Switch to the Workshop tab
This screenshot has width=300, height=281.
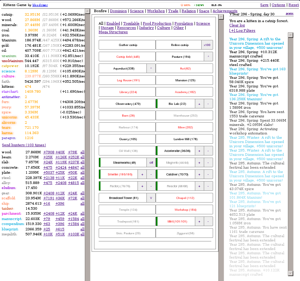click(156, 11)
